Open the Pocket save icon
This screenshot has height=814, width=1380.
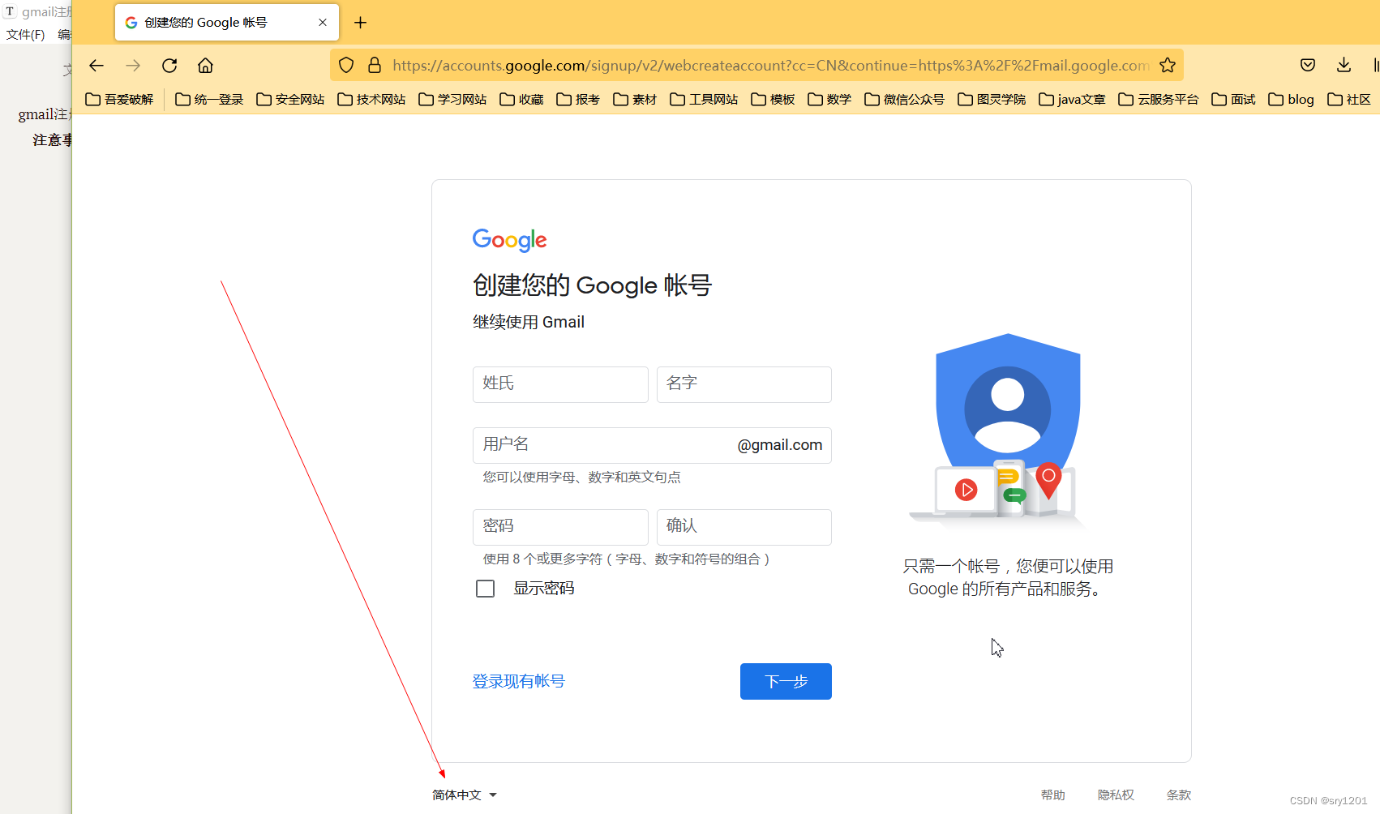1308,66
